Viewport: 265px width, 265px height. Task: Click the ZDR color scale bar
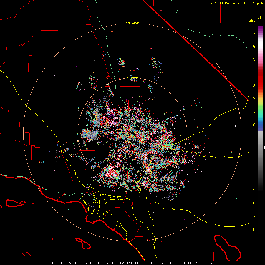click(260, 131)
